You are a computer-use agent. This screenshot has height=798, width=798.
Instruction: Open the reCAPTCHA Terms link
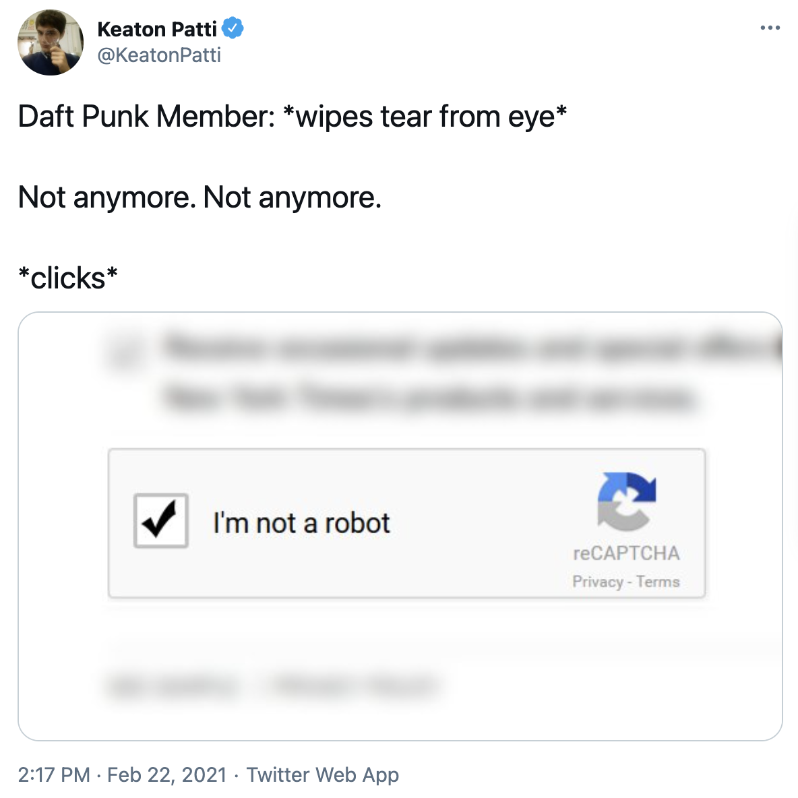coord(658,582)
